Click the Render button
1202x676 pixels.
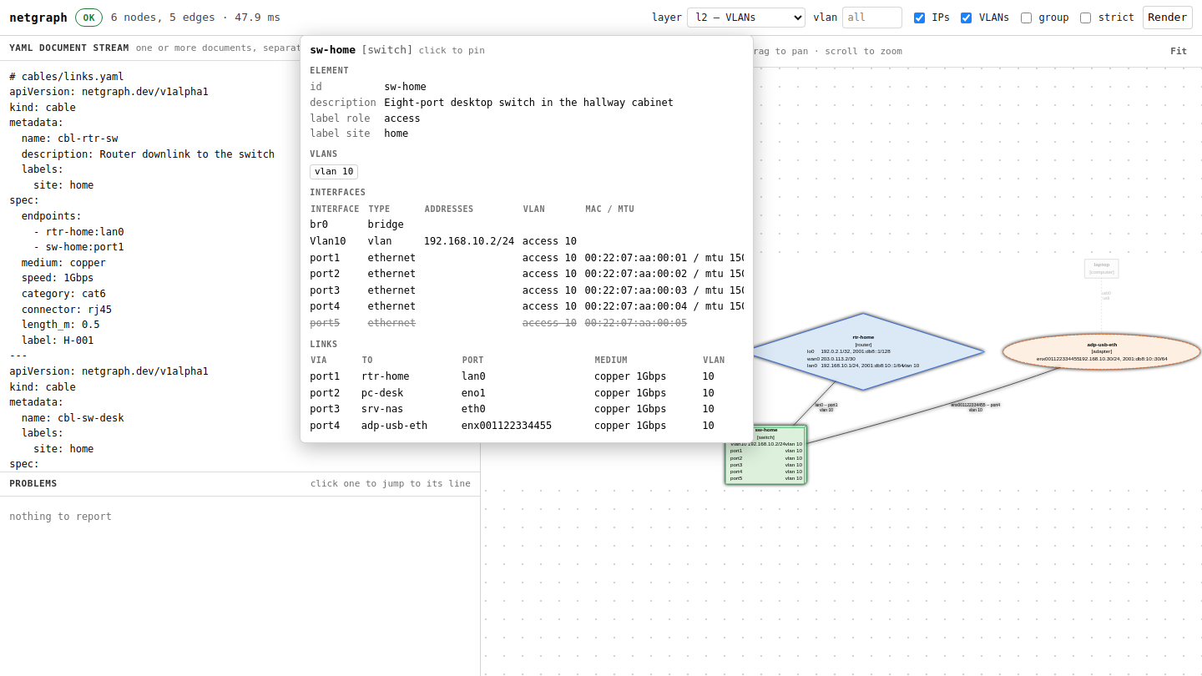point(1167,18)
